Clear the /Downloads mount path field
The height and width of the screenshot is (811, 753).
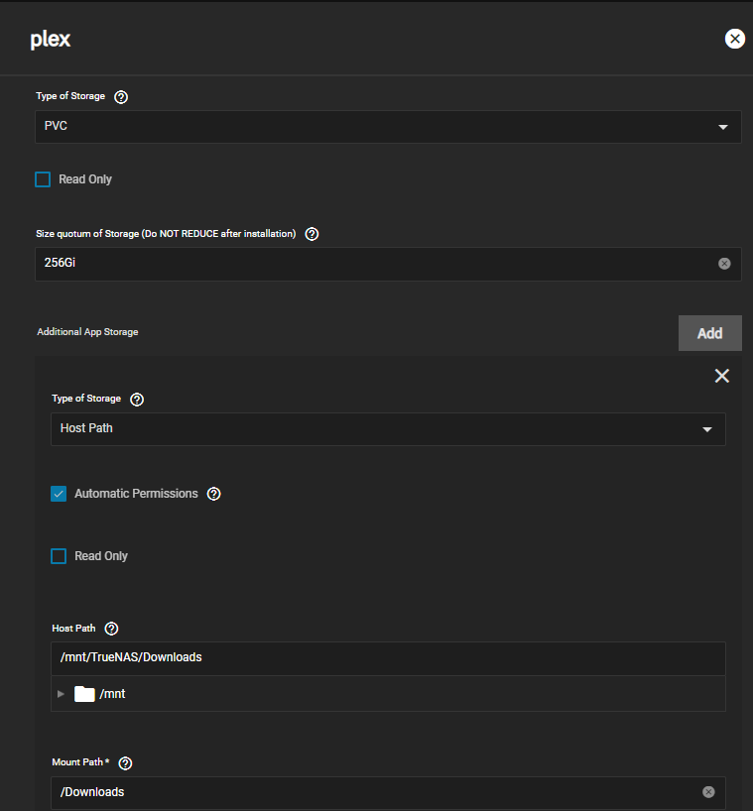point(708,792)
